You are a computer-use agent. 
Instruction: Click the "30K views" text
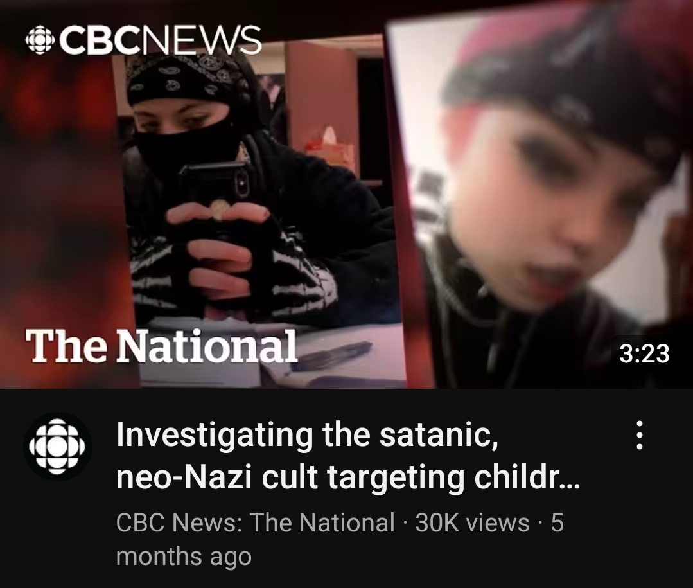coord(472,522)
